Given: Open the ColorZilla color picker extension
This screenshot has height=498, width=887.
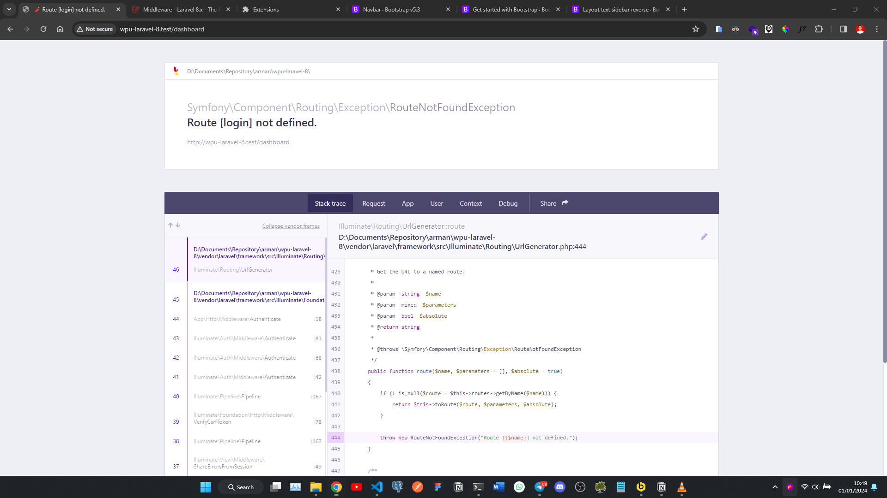Looking at the screenshot, I should [x=785, y=29].
